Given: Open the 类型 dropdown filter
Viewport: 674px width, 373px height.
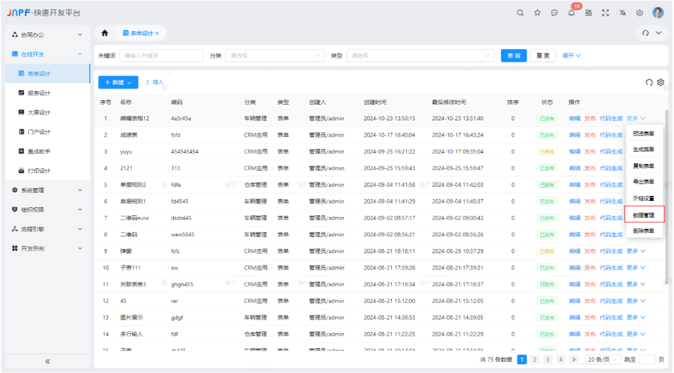Looking at the screenshot, I should pyautogui.click(x=420, y=56).
